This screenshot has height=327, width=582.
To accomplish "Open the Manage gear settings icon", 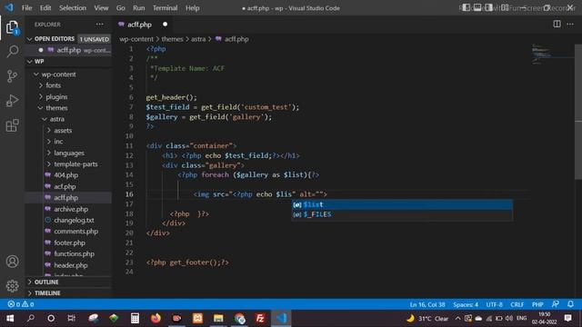I will [x=12, y=286].
